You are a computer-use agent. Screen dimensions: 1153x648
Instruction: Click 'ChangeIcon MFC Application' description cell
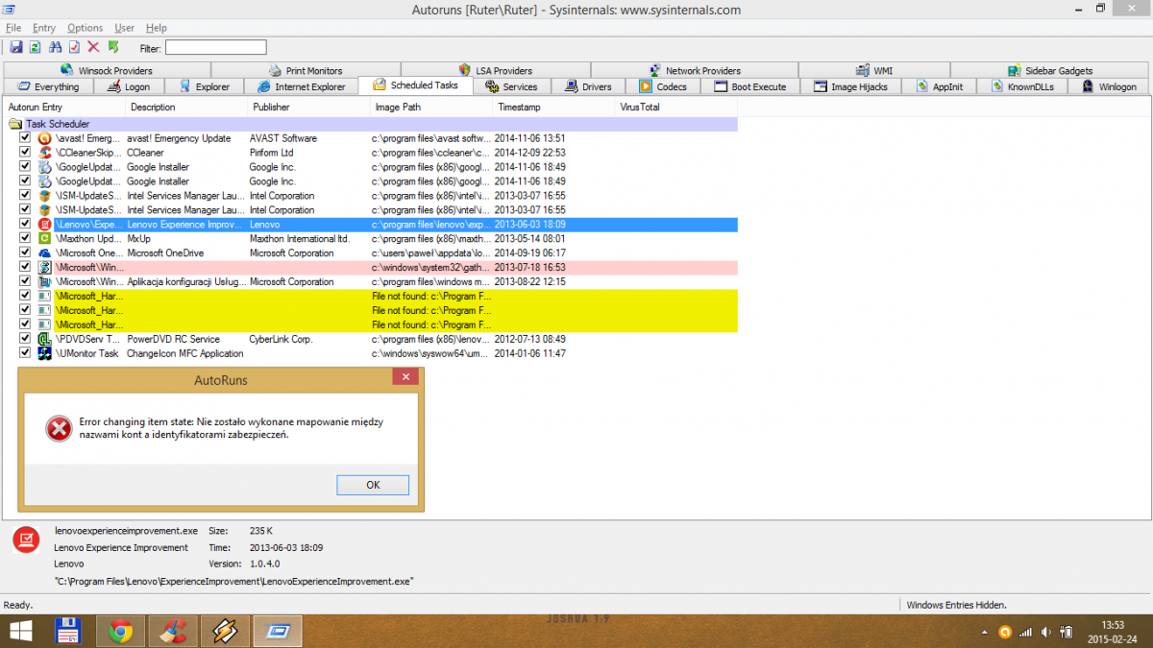click(x=184, y=353)
